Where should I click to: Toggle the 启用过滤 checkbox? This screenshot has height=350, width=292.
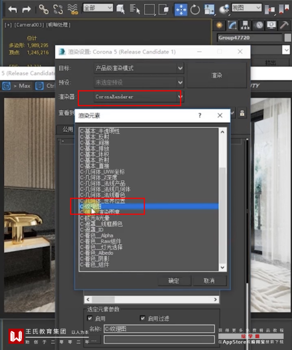coord(142,318)
